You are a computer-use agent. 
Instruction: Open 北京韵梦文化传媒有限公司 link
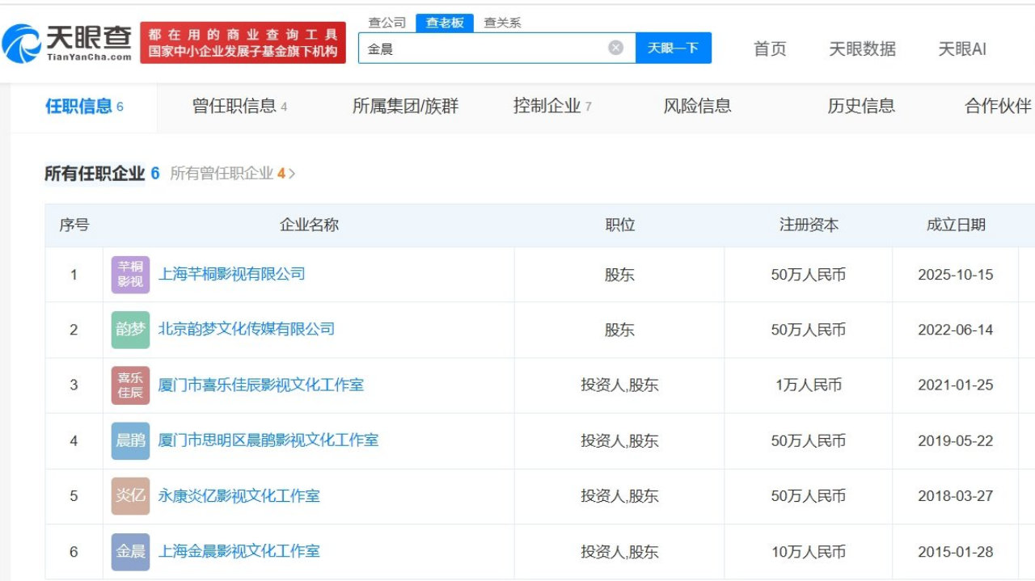tap(246, 329)
